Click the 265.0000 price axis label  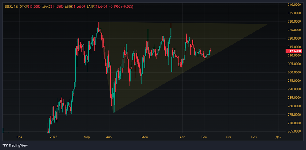[295, 131]
